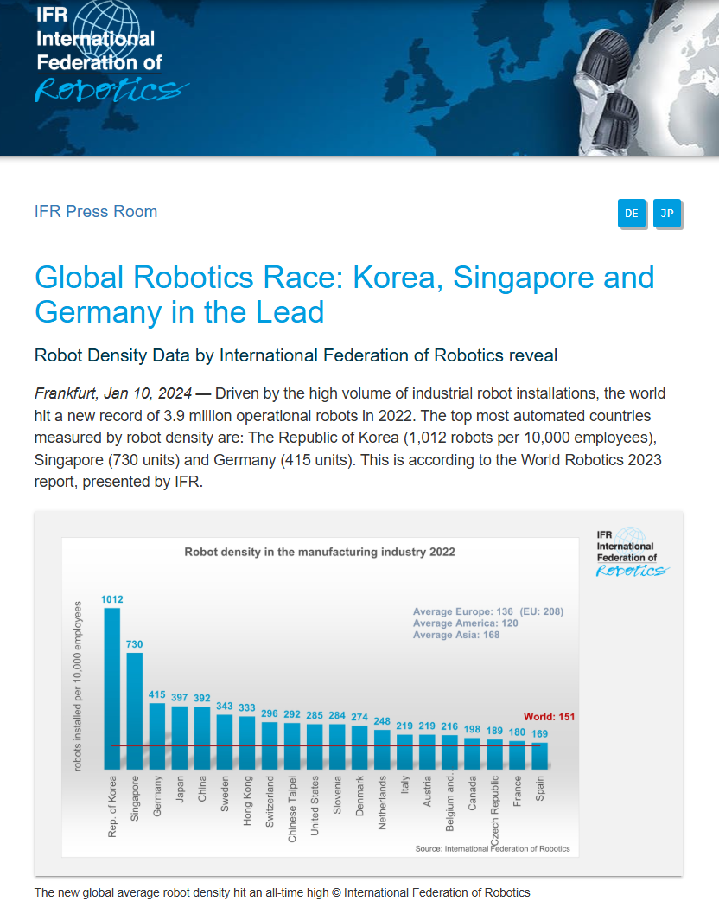Screen dimensions: 719x908
Task: Click the Sweden bar value 343
Action: pos(225,706)
